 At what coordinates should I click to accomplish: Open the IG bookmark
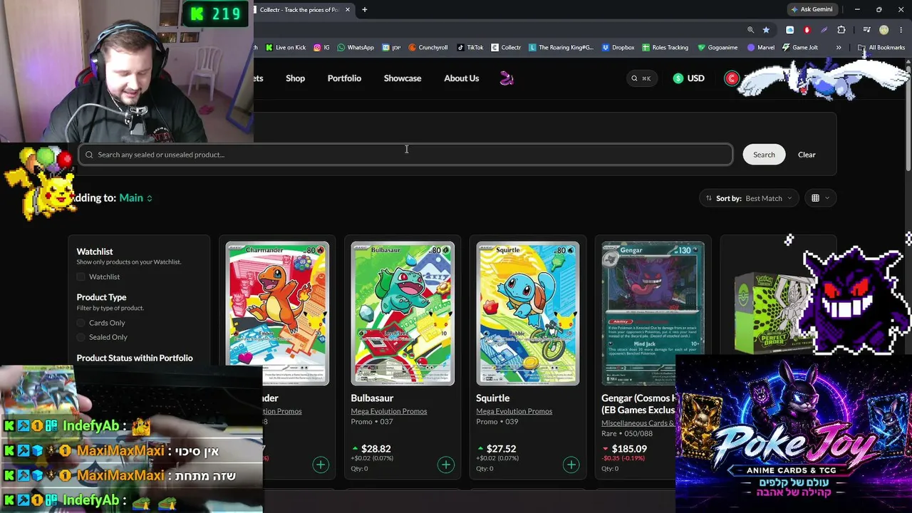coord(322,48)
